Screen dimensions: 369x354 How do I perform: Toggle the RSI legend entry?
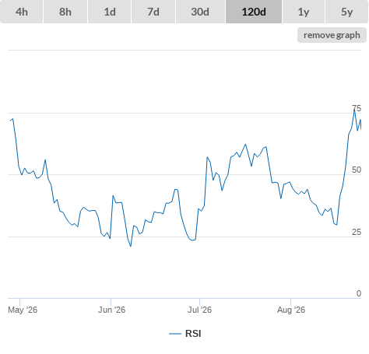tap(185, 334)
